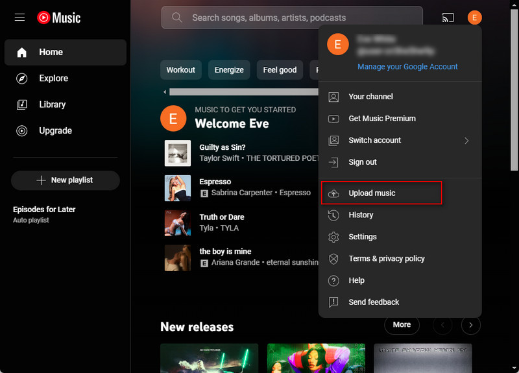Click the Settings gear icon
The image size is (519, 373).
pyautogui.click(x=333, y=237)
